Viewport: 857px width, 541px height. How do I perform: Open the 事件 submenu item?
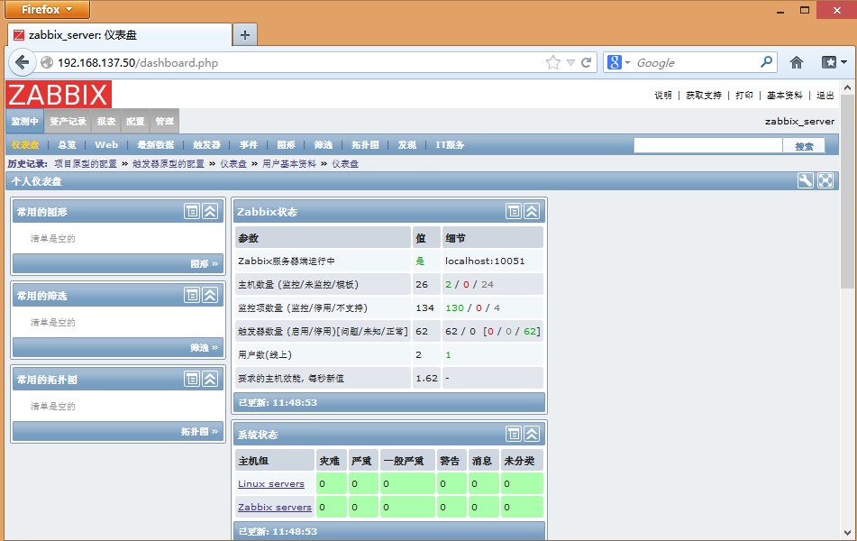(248, 145)
